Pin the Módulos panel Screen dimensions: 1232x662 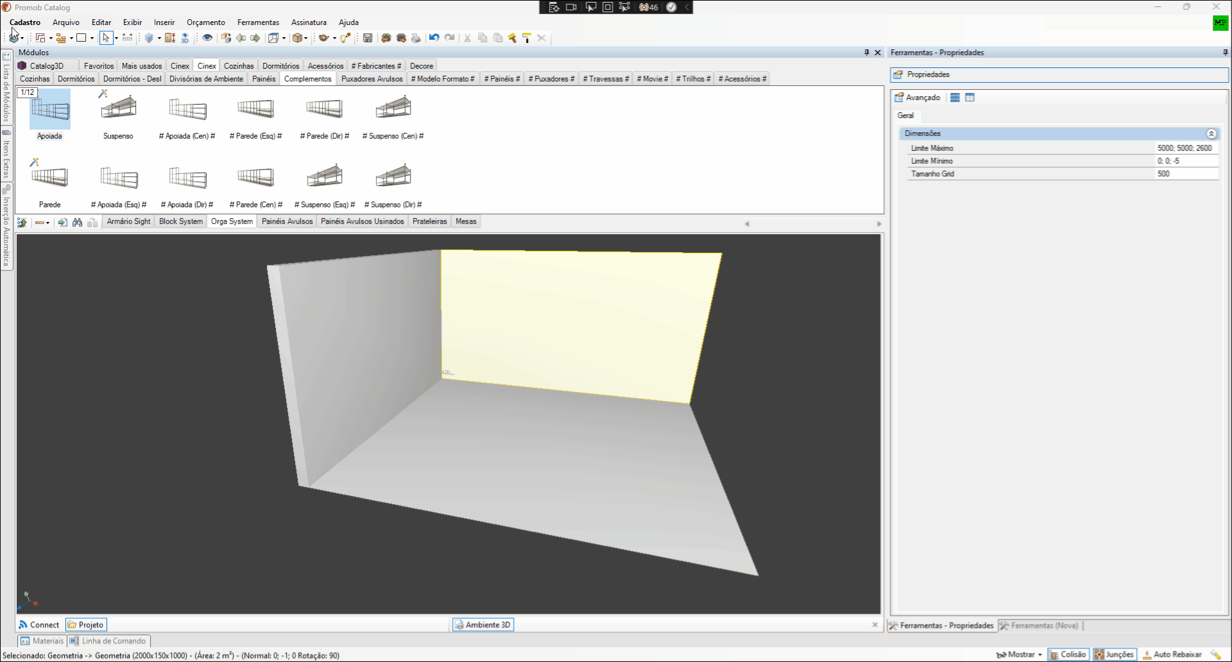coord(867,53)
